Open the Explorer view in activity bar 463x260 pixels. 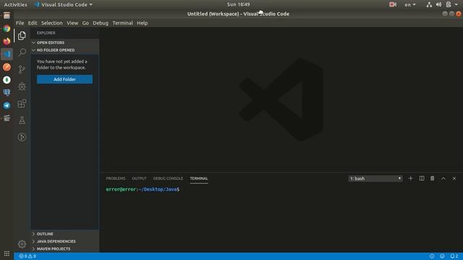tap(22, 35)
